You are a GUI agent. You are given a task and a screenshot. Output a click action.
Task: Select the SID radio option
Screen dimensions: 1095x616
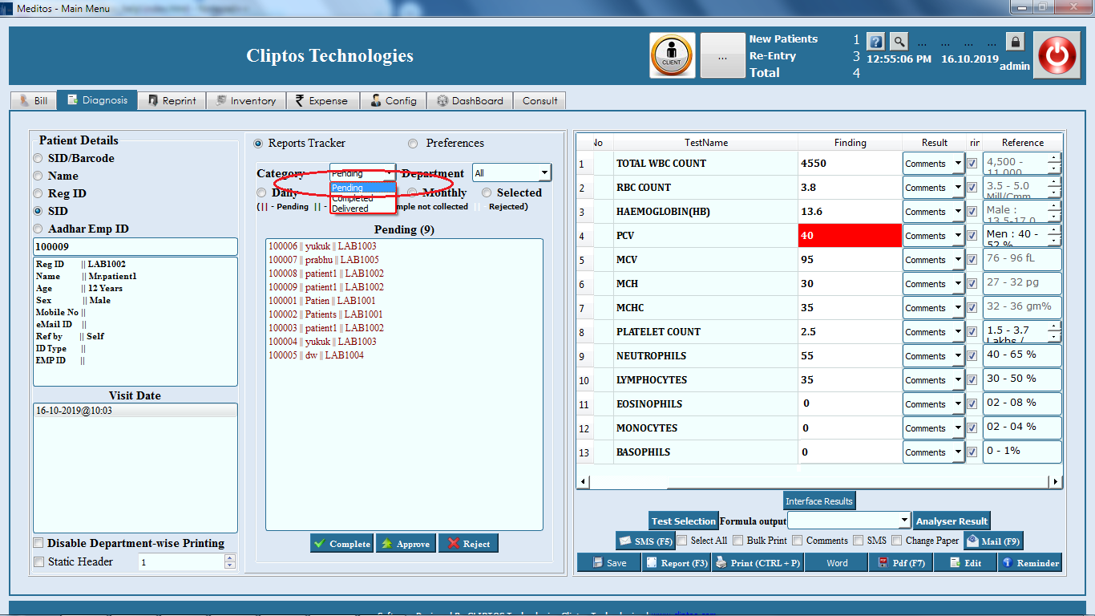tap(38, 211)
